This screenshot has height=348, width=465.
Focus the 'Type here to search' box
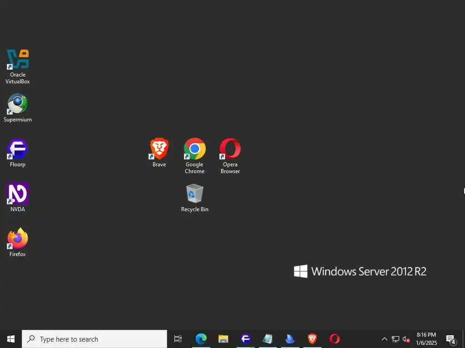94,339
